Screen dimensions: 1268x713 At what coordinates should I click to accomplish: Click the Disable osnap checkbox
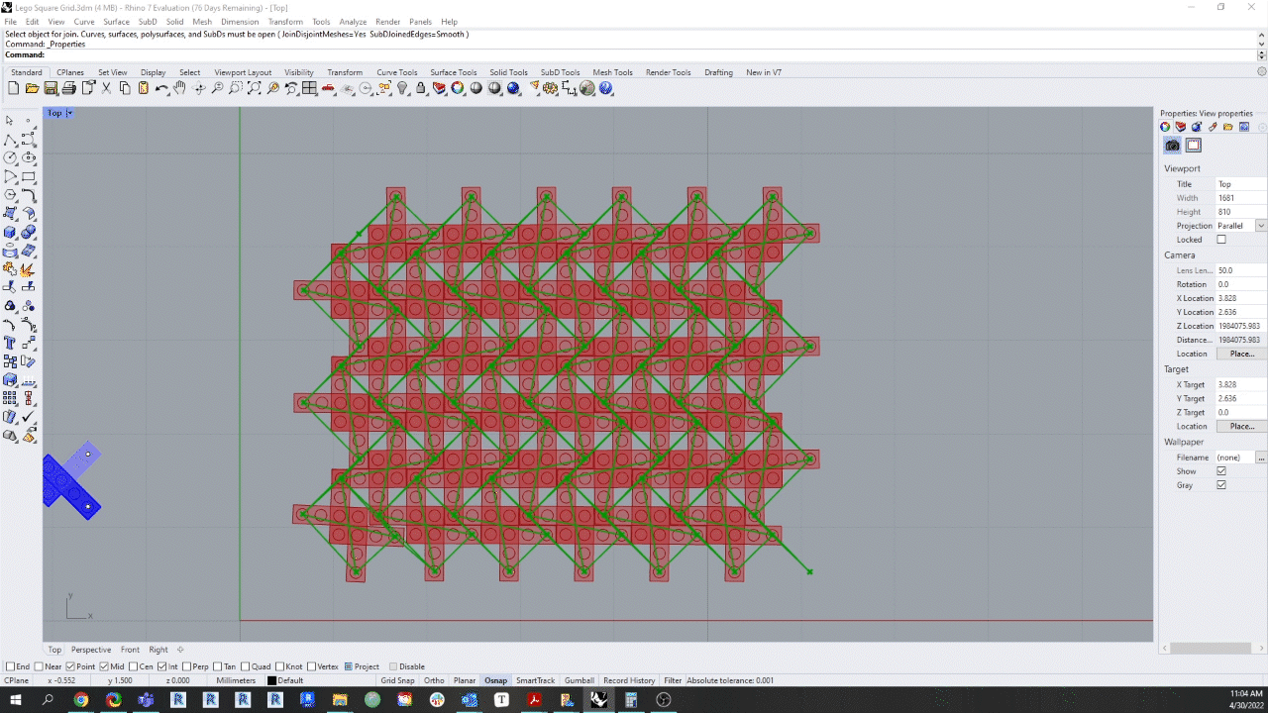pyautogui.click(x=393, y=666)
